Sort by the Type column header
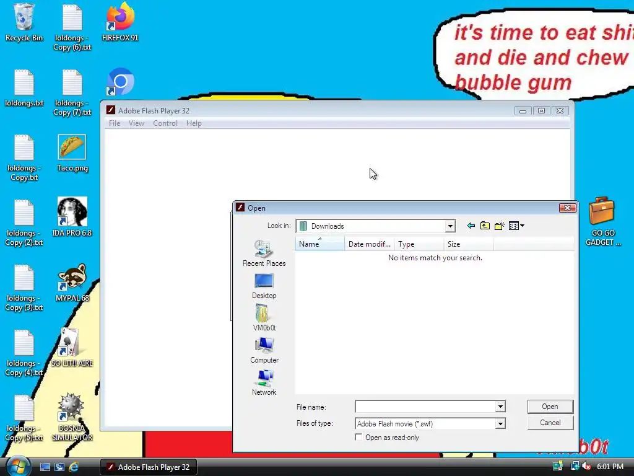The width and height of the screenshot is (634, 476). [419, 244]
